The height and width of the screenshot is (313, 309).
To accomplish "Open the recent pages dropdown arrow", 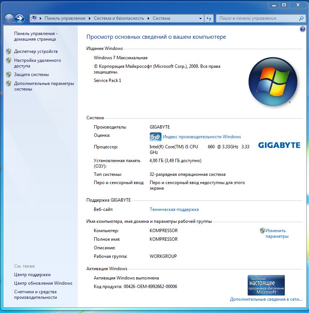I will click(27, 19).
